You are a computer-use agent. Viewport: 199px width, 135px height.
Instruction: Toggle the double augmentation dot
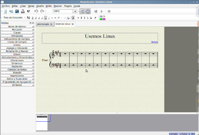point(65,18)
